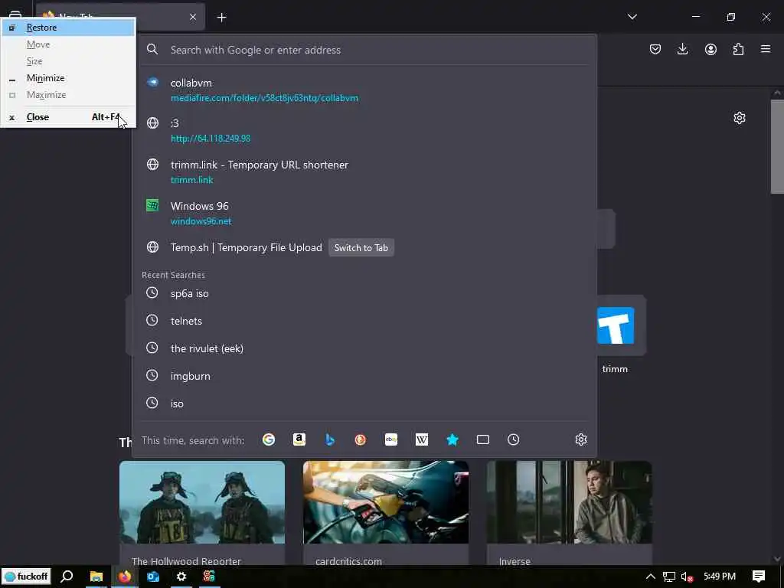Open the collabvm mediafire suggestion
The height and width of the screenshot is (588, 784).
(365, 90)
